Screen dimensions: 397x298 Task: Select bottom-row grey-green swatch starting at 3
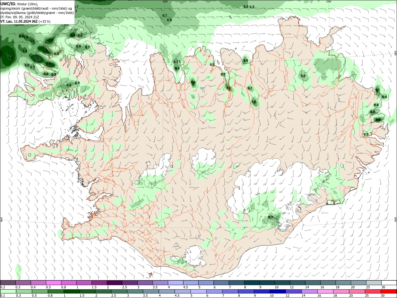[135, 291]
